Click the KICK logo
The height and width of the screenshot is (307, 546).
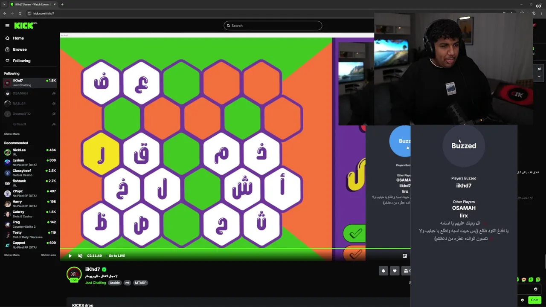[x=26, y=26]
